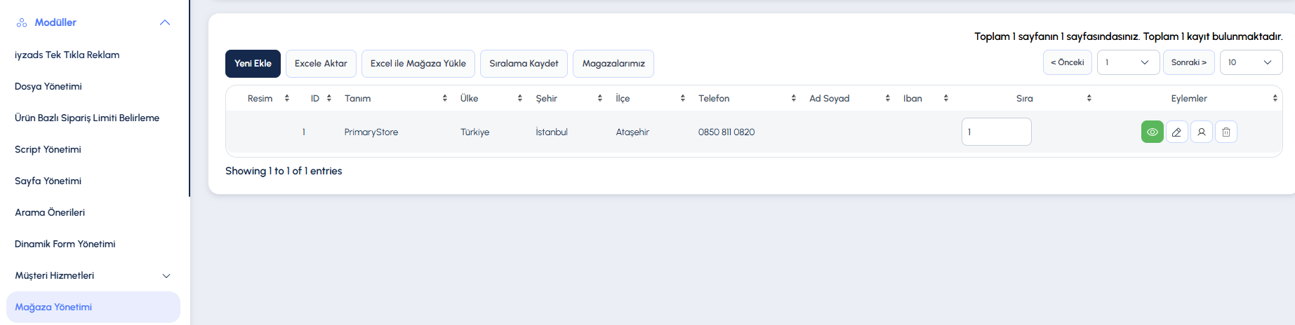The height and width of the screenshot is (325, 1295).
Task: Click the Telefon column header label
Action: [714, 98]
